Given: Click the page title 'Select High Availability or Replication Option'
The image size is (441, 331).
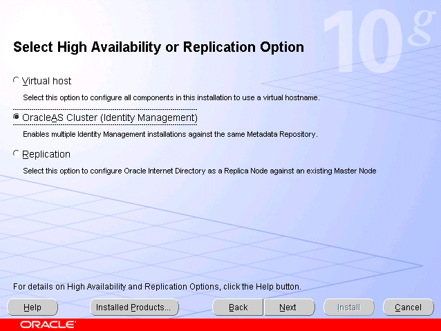Looking at the screenshot, I should (158, 47).
